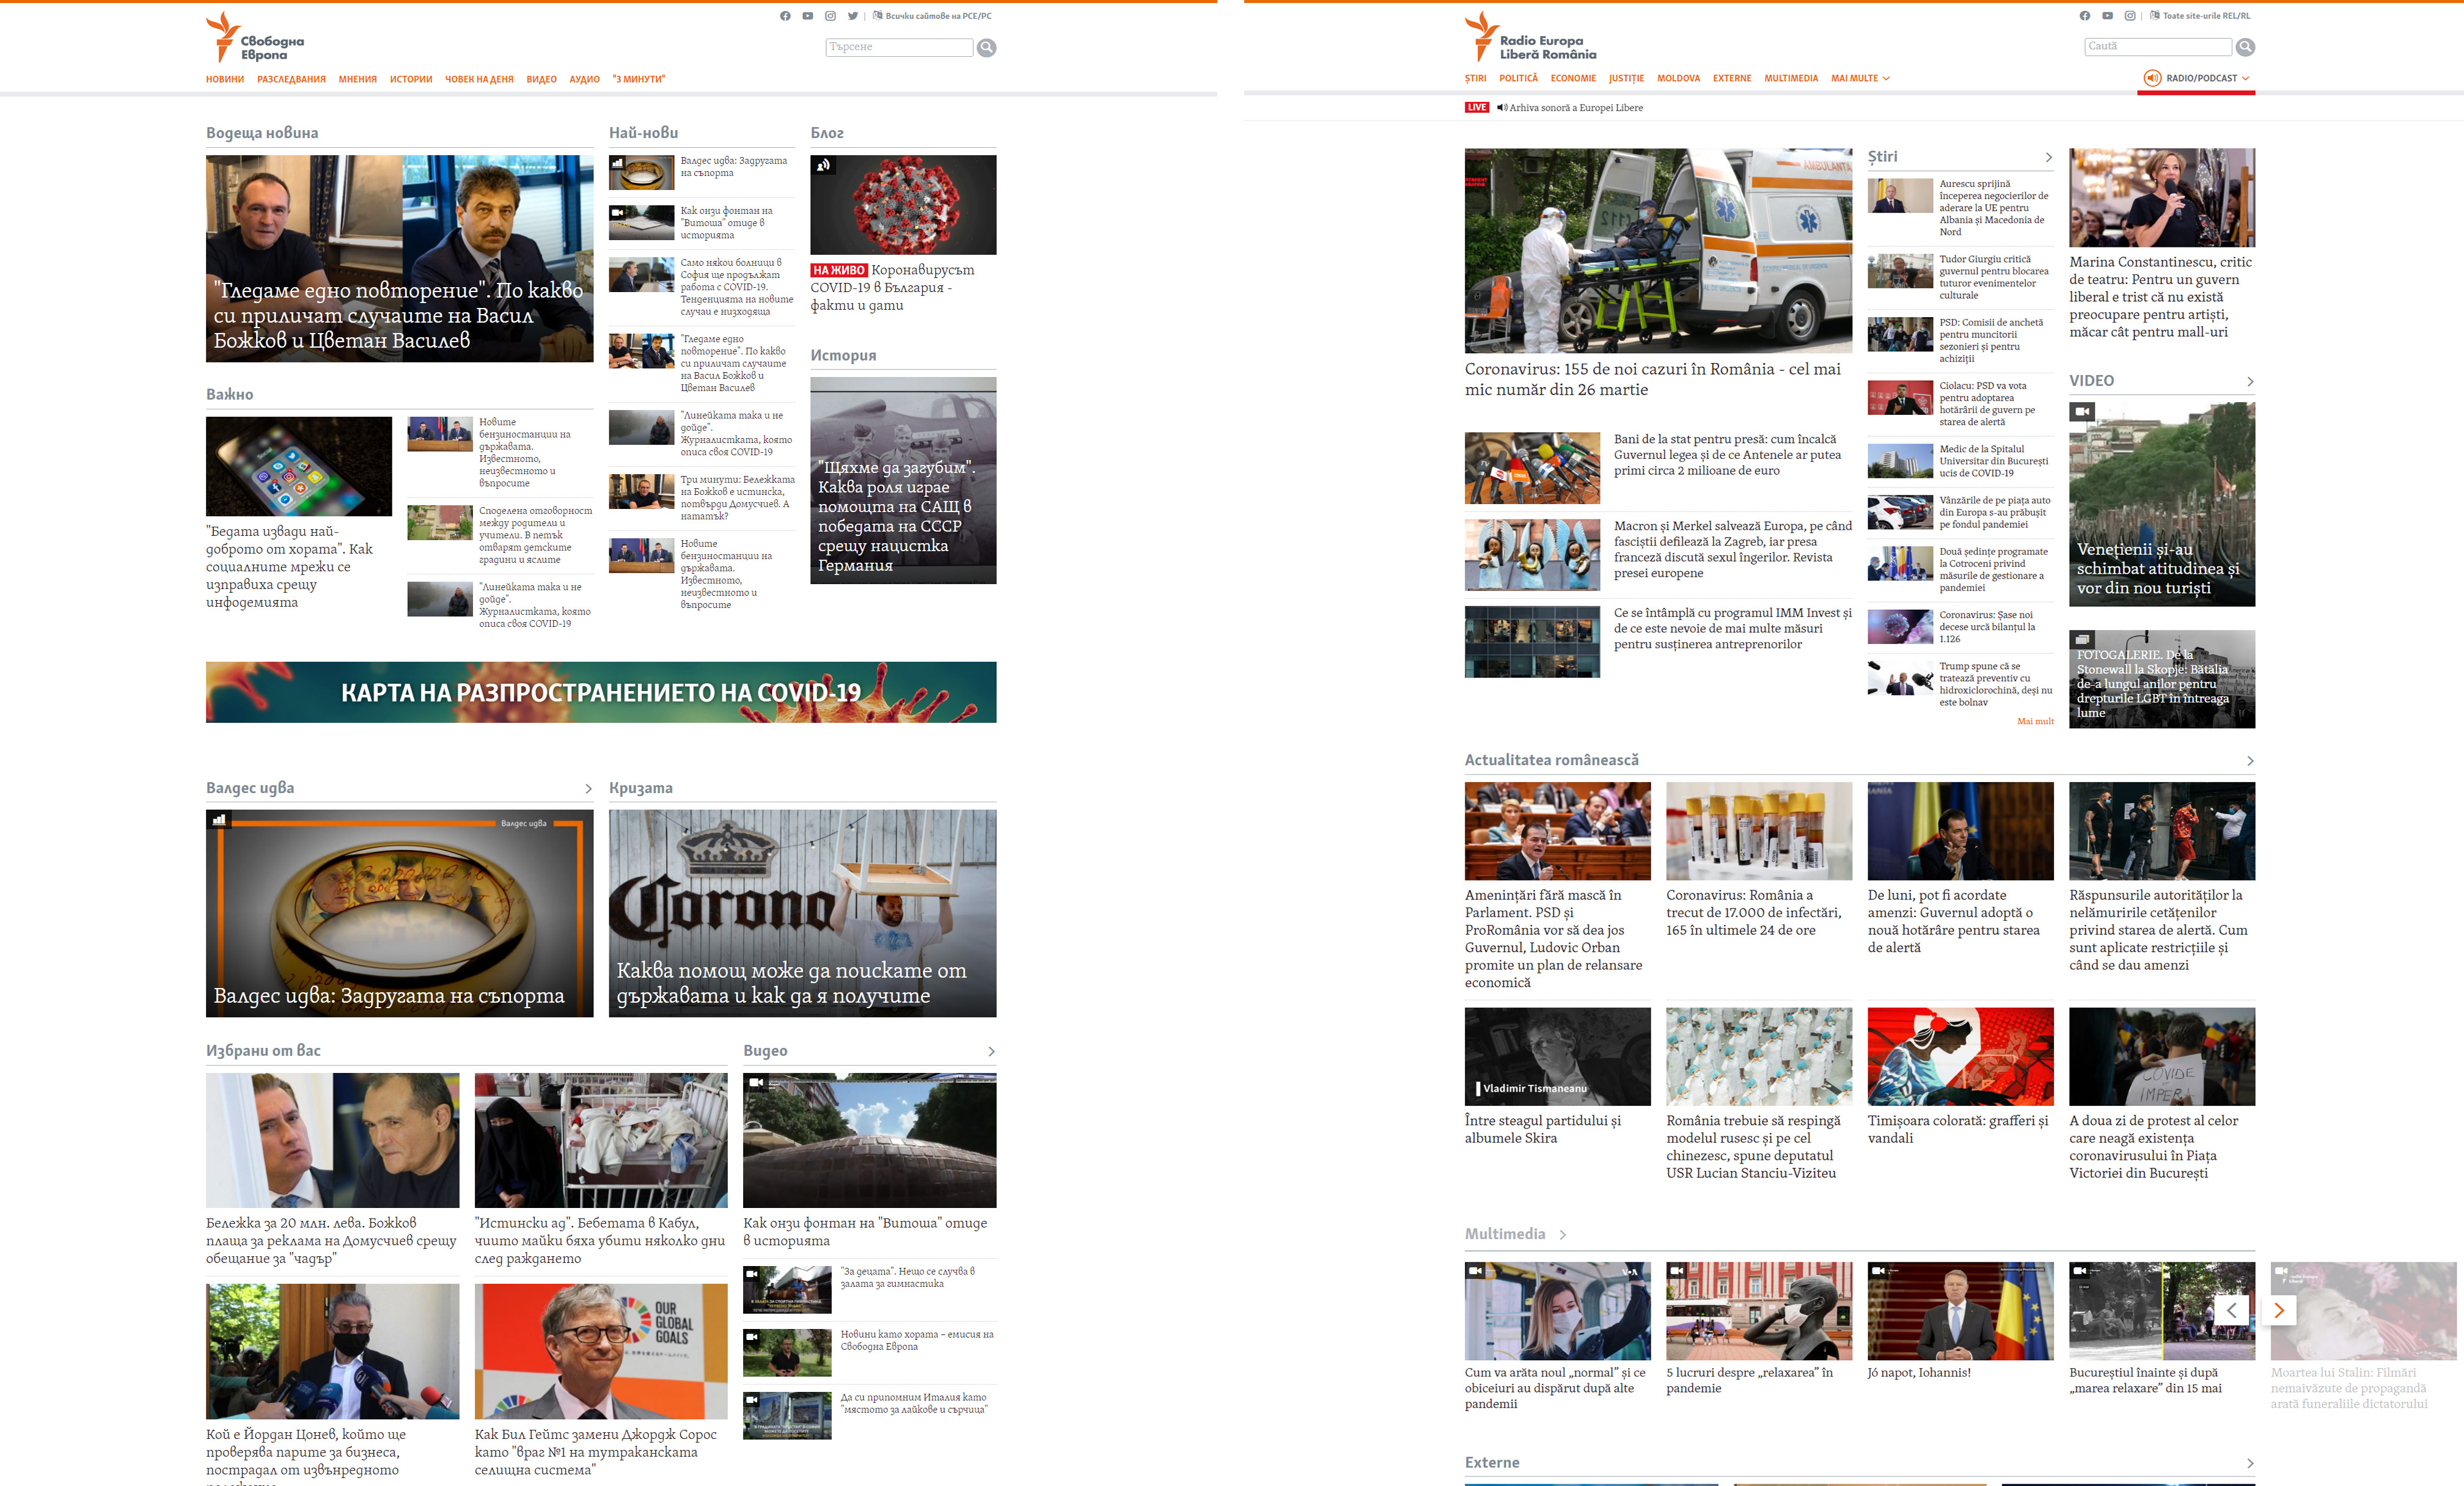
Task: Expand the Știri section arrow
Action: [2048, 158]
